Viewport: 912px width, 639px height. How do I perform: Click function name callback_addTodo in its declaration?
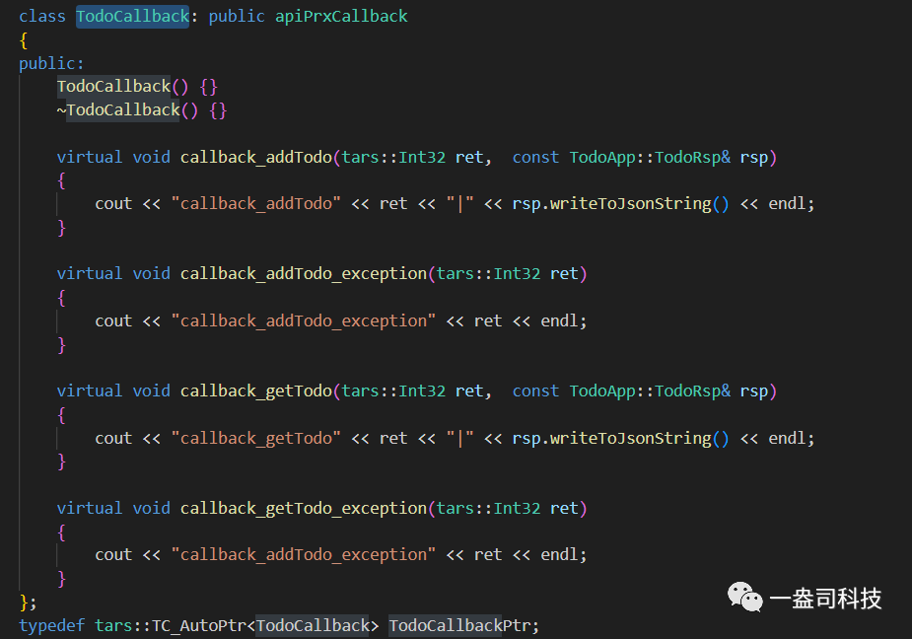(x=256, y=157)
